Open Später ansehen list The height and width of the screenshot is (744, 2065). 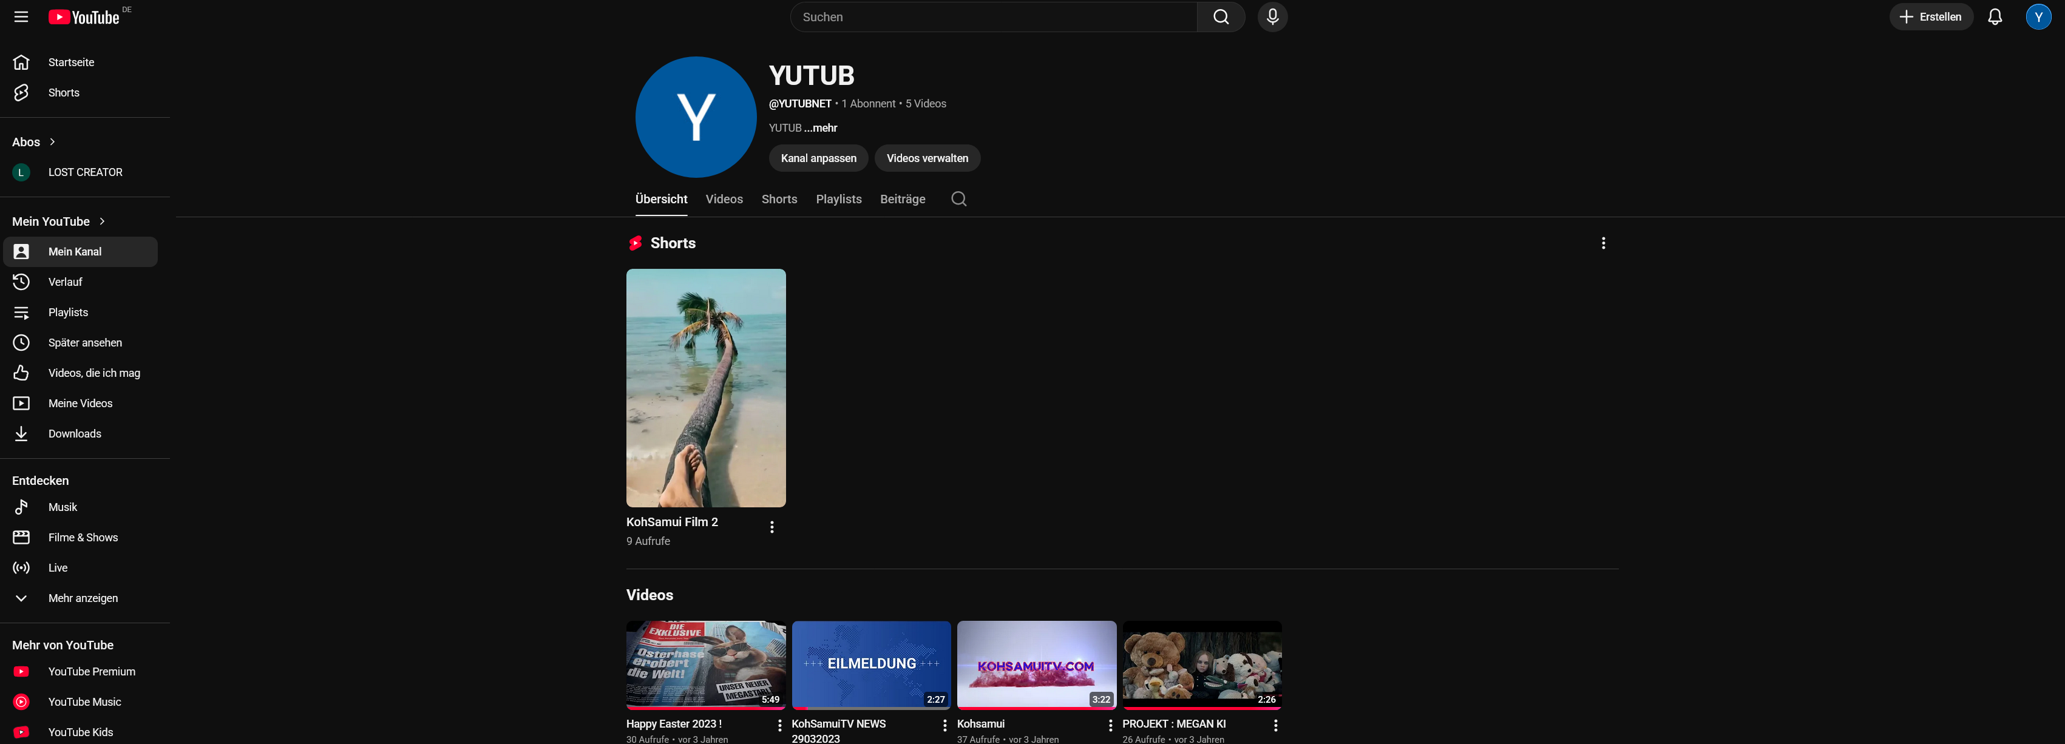tap(80, 343)
